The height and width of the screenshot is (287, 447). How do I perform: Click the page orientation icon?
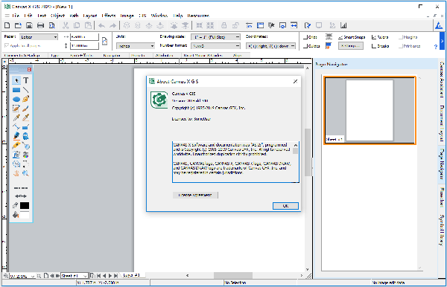tap(104, 41)
